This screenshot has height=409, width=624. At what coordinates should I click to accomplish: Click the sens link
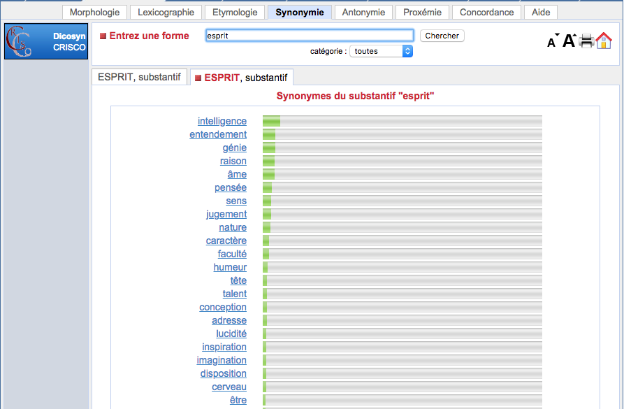click(x=236, y=201)
